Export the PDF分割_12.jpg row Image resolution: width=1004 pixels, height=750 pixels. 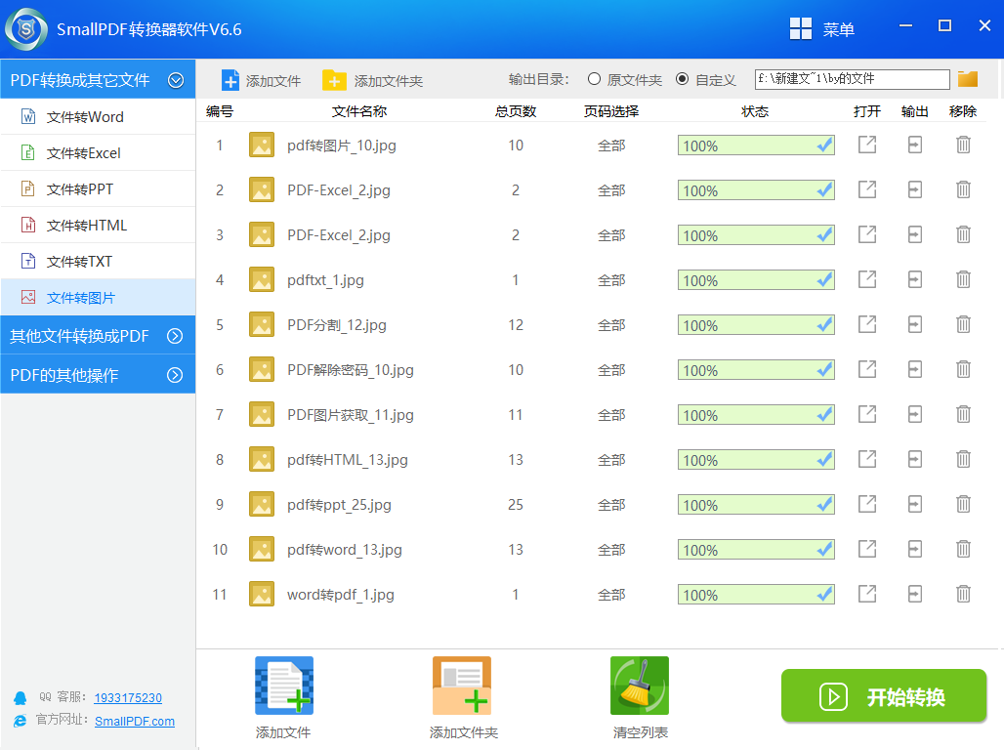(x=915, y=325)
